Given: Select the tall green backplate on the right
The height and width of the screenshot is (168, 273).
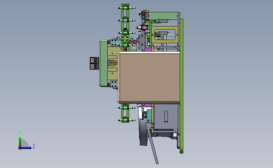Looking at the screenshot, I should coord(181,86).
